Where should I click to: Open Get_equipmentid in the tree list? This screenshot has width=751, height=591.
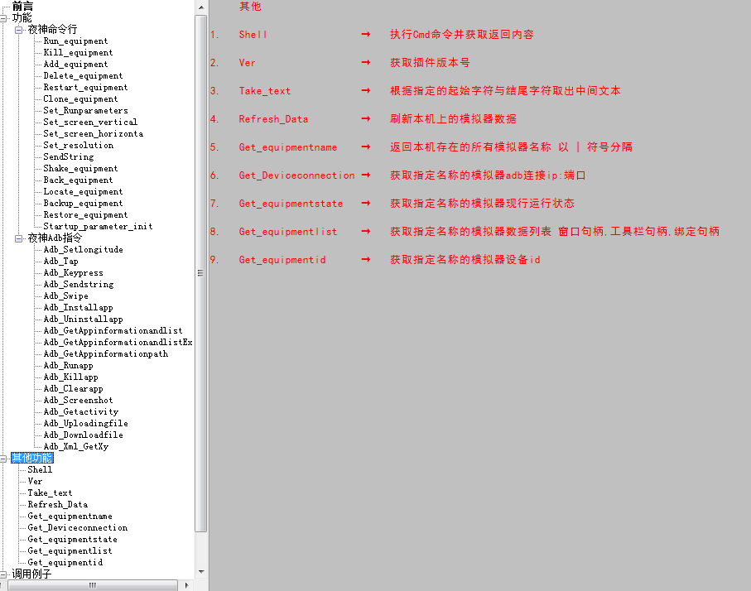coord(65,562)
